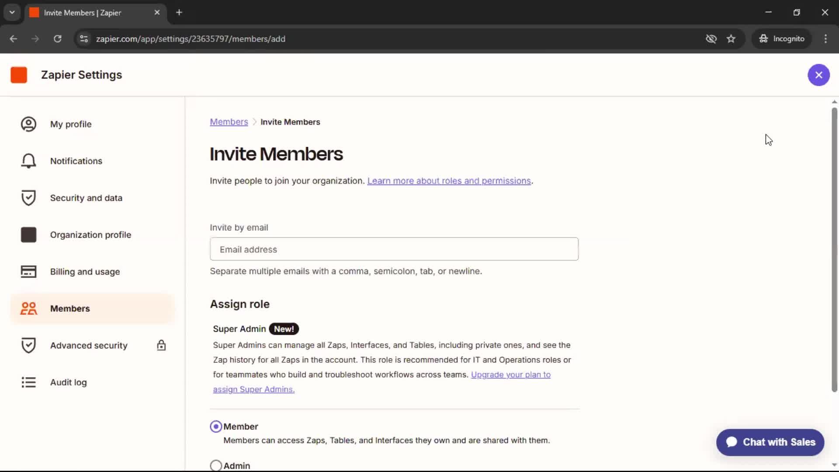Screen dimensions: 839x472
Task: Open Notifications settings
Action: (93, 161)
